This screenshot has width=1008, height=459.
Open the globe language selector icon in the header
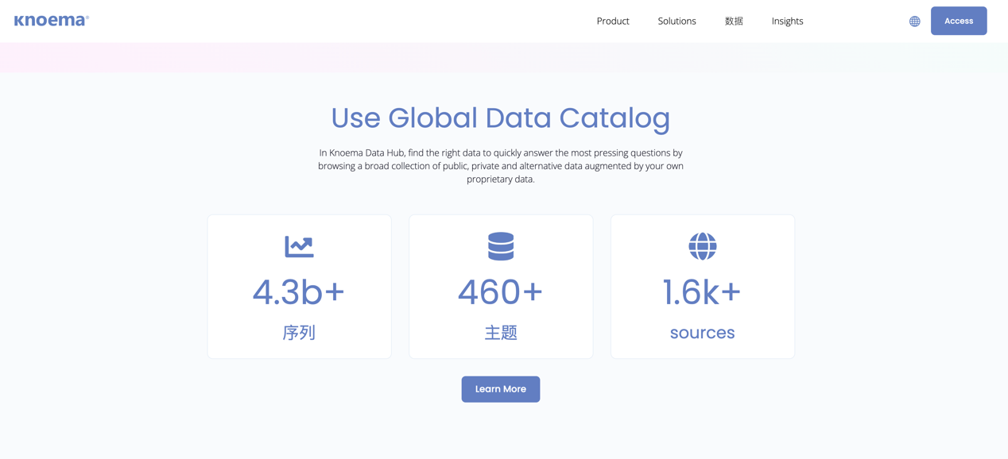[x=914, y=21]
